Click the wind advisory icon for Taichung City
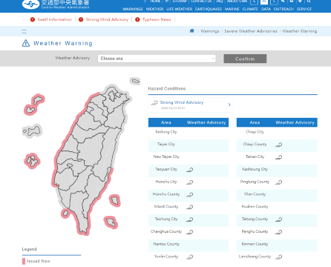The height and width of the screenshot is (267, 331). (x=190, y=220)
